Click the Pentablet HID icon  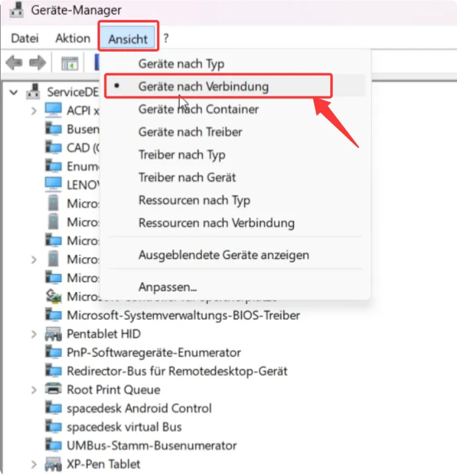point(53,334)
